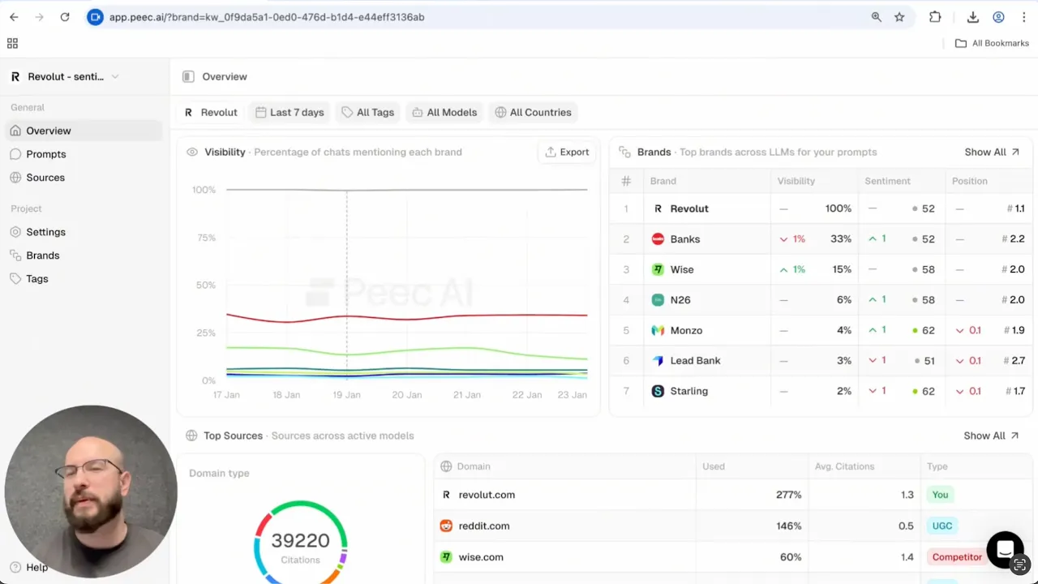
Task: Open the All Countries filter dropdown
Action: coord(533,112)
